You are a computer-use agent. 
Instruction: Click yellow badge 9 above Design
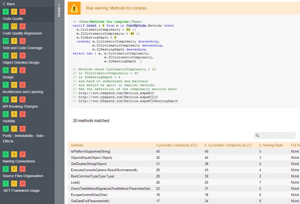(14, 70)
